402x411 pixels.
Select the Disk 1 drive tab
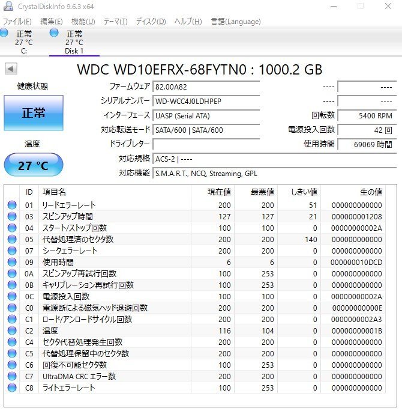[74, 42]
